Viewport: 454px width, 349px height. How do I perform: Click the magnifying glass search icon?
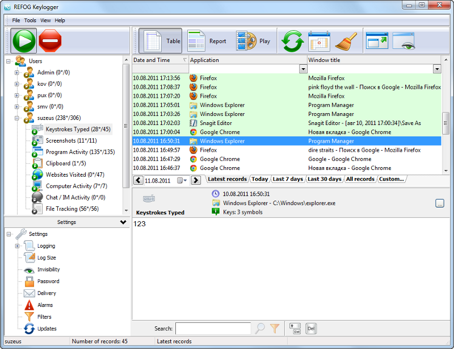pos(260,328)
